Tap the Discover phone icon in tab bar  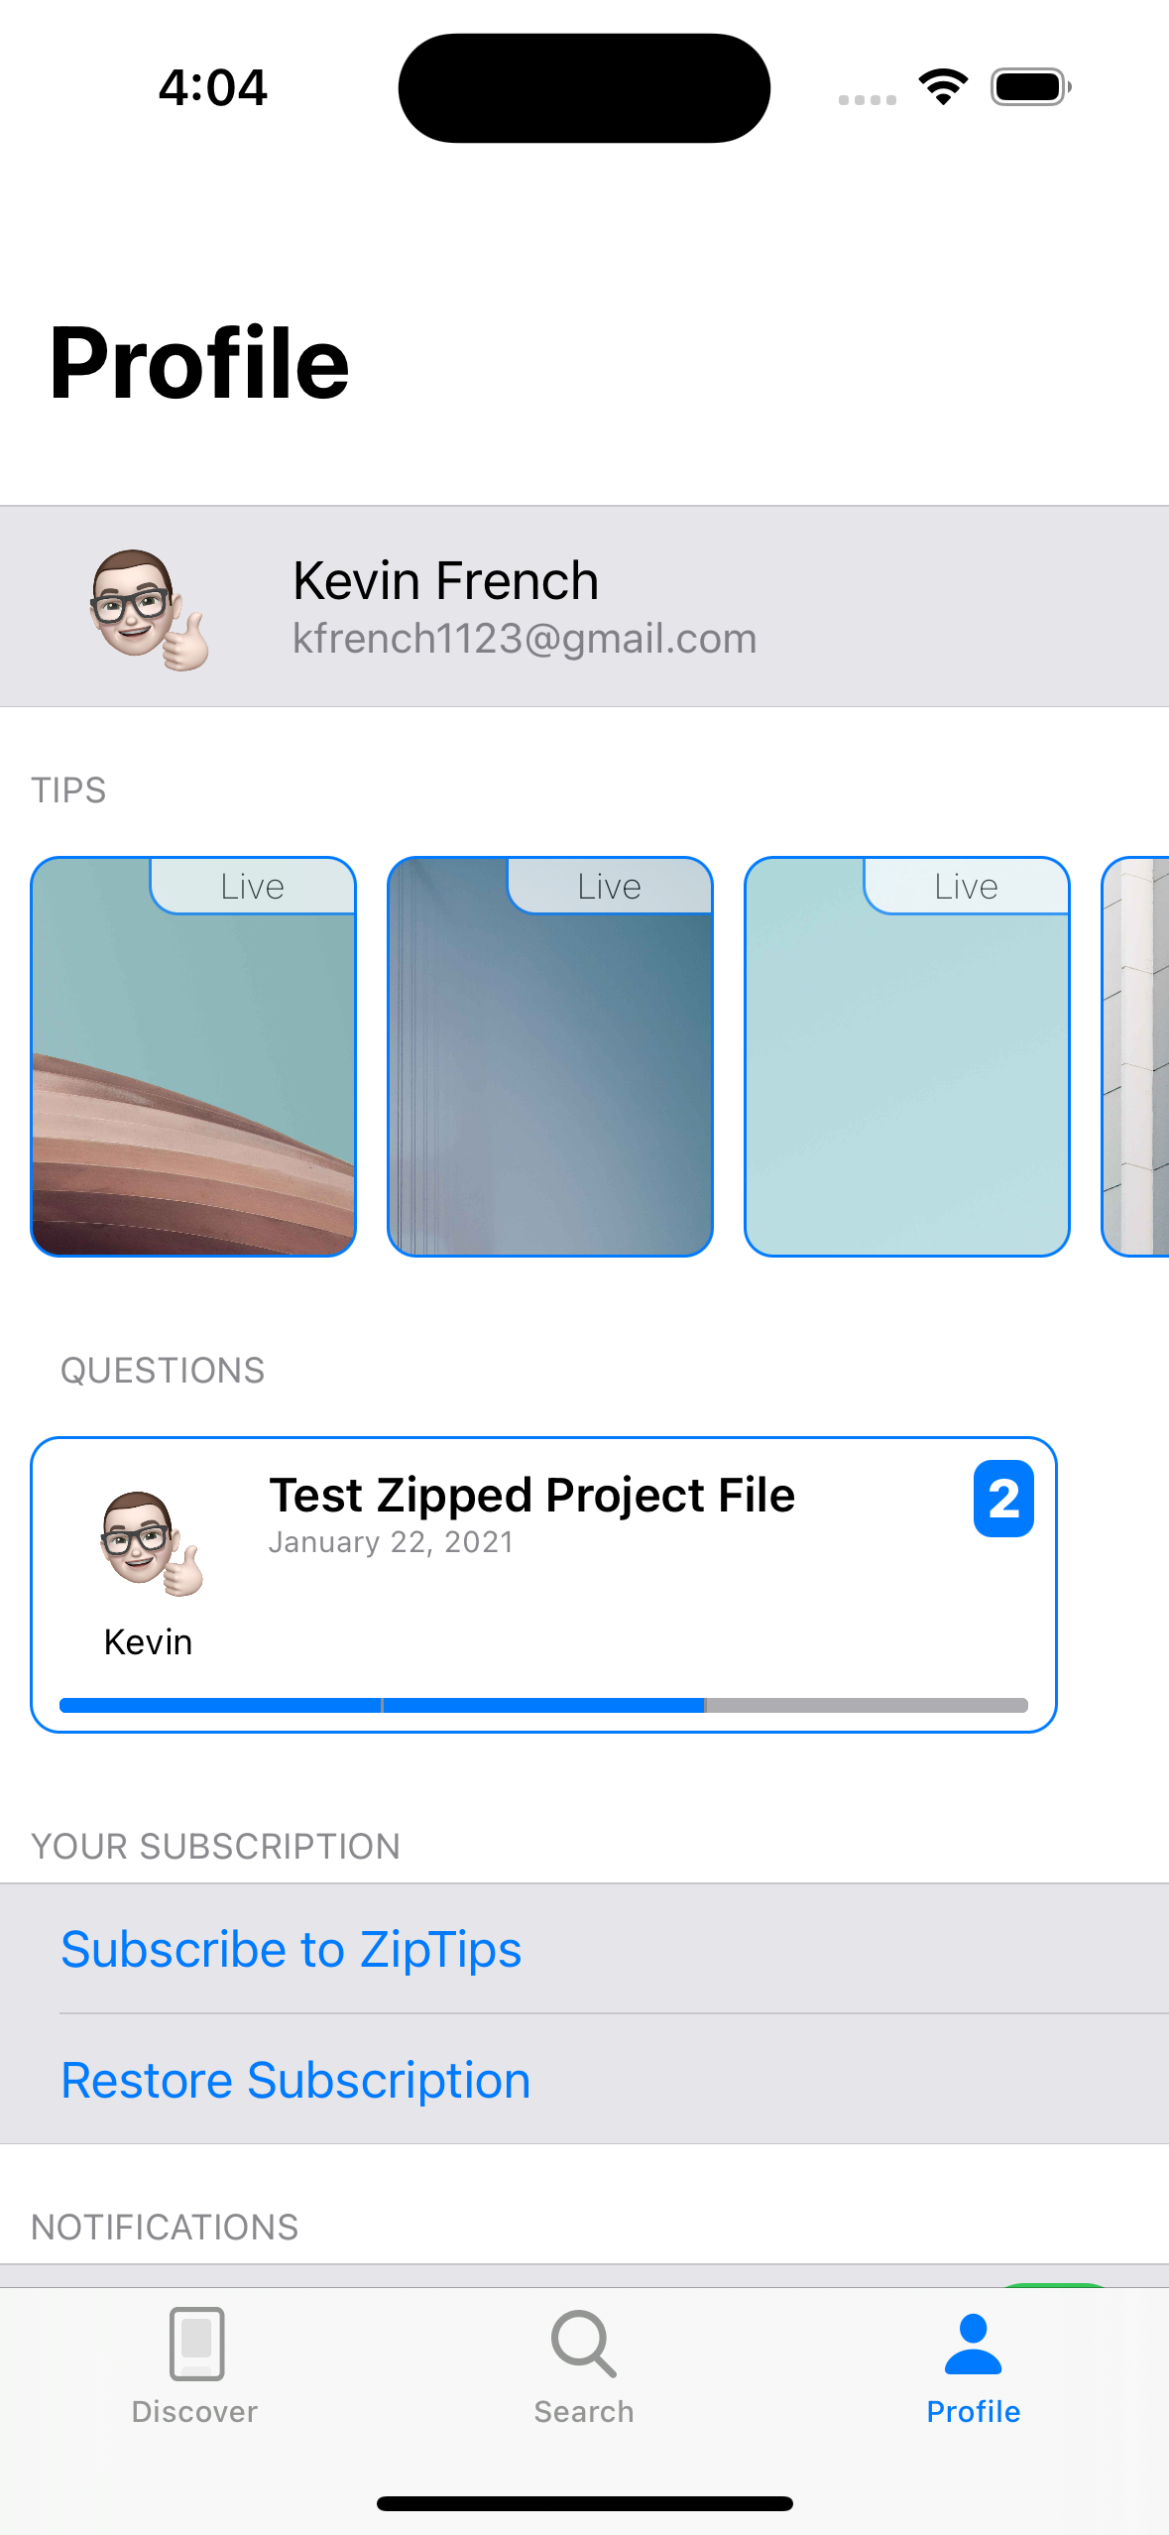[x=196, y=2344]
